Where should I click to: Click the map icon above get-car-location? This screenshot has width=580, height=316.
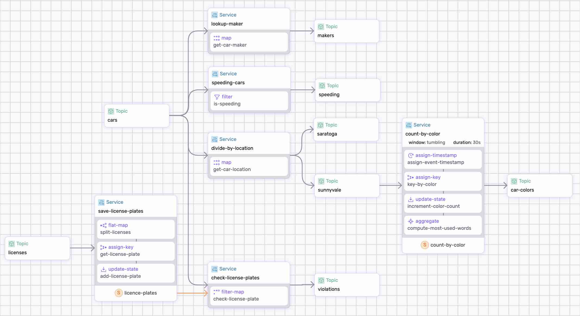pos(216,162)
